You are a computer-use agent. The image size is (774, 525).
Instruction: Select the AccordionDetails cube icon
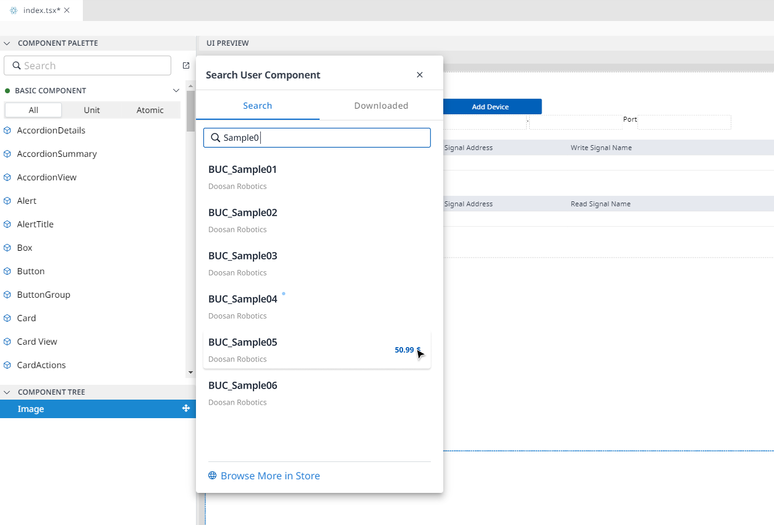tap(7, 130)
